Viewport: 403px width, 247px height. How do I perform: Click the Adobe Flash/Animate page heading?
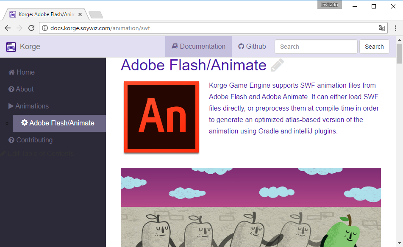[x=194, y=65]
